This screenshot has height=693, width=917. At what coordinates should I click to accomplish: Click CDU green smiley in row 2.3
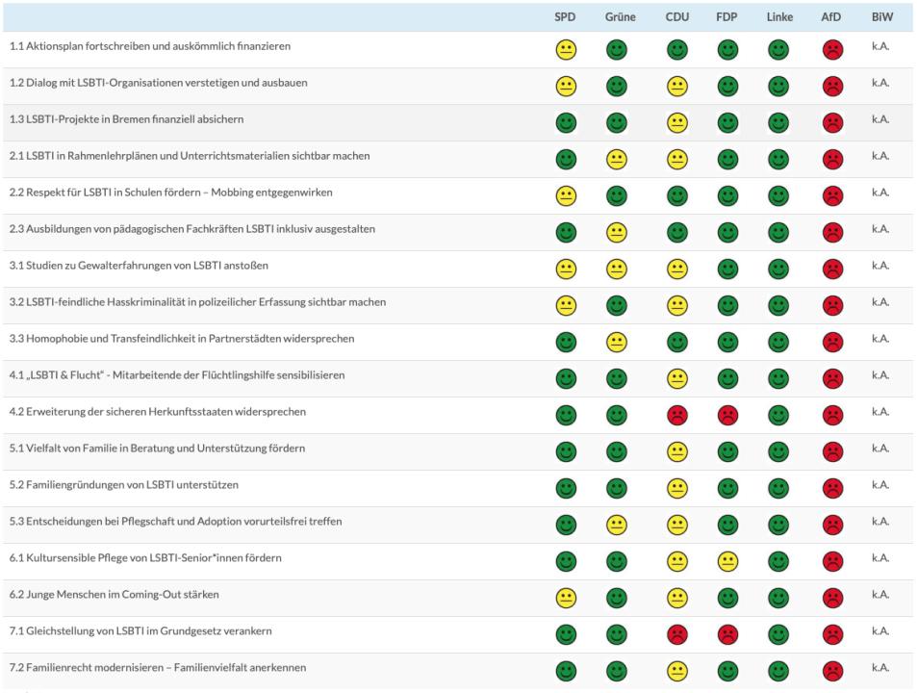pos(676,233)
